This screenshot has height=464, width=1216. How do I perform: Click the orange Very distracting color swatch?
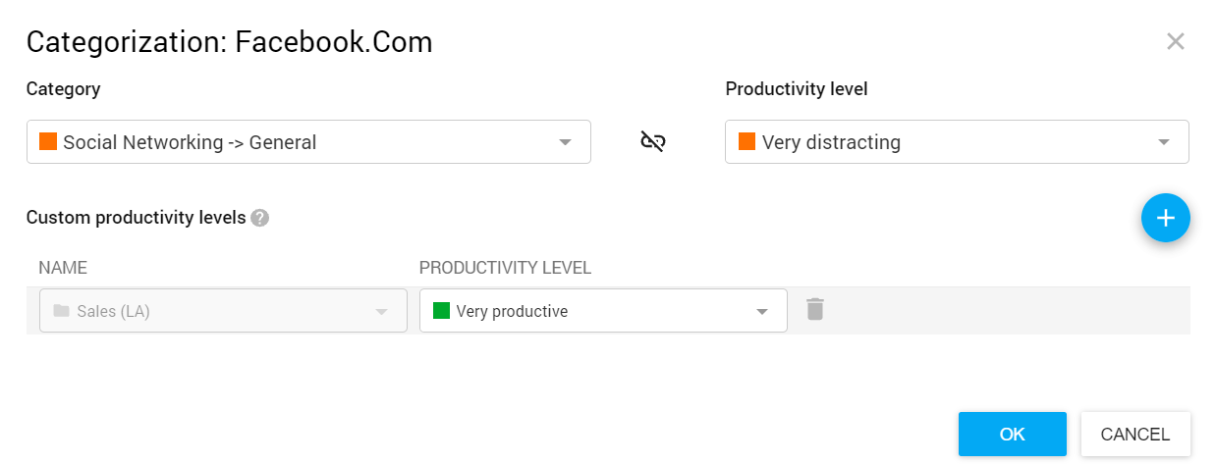point(746,141)
